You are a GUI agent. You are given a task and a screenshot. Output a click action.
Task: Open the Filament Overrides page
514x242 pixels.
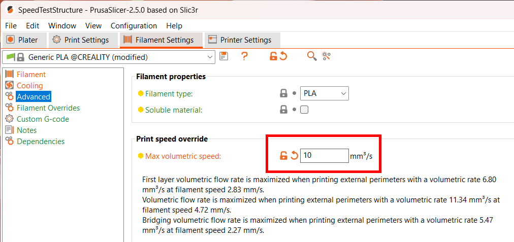[x=48, y=108]
